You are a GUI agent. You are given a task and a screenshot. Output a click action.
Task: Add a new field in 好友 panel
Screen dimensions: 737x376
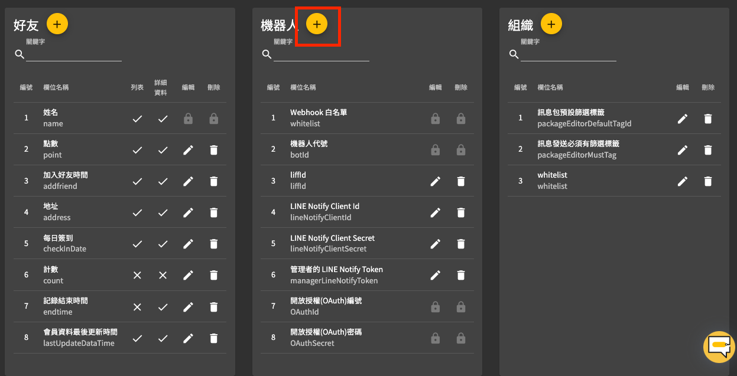point(57,24)
